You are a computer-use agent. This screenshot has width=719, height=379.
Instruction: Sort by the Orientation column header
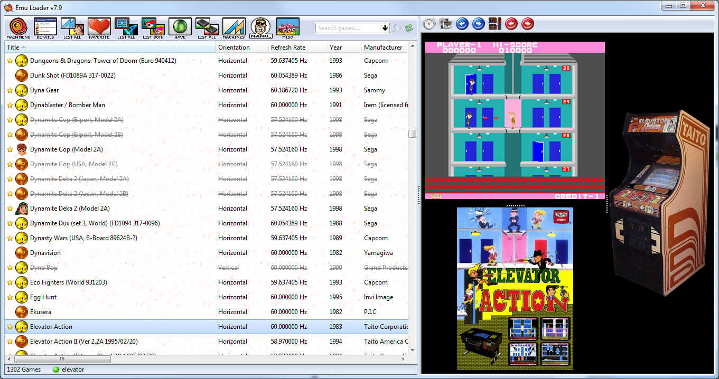pyautogui.click(x=242, y=48)
